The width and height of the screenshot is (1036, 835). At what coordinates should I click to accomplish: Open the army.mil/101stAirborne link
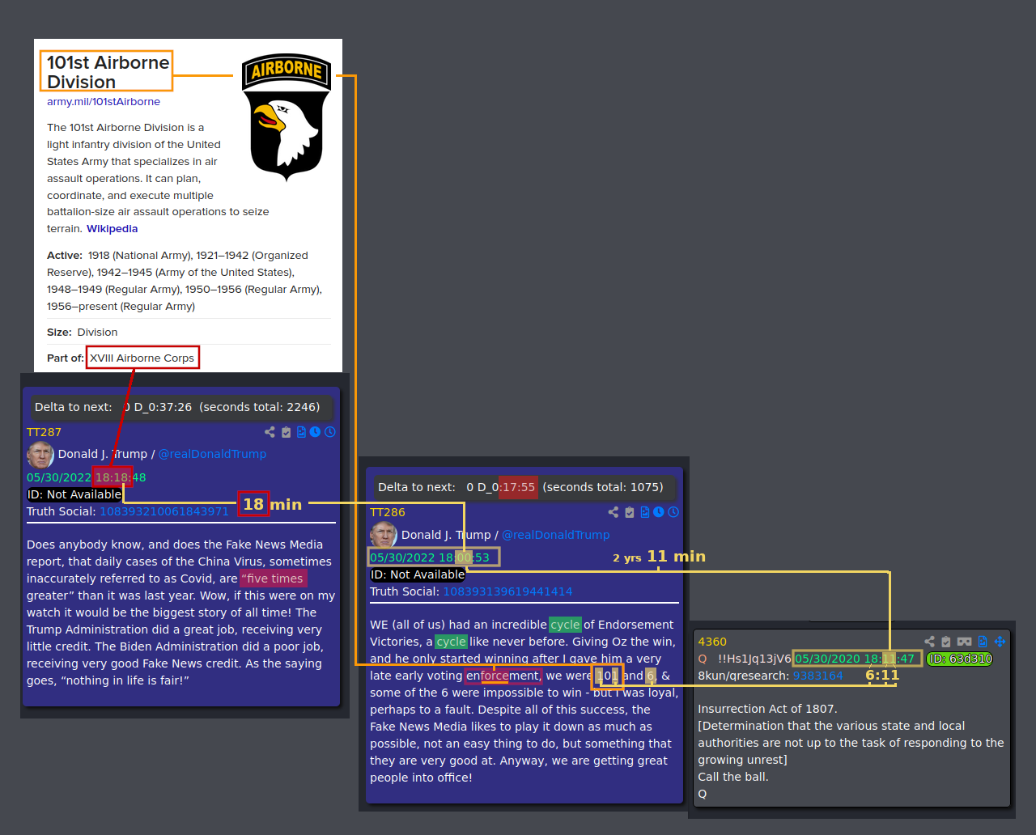(x=104, y=102)
